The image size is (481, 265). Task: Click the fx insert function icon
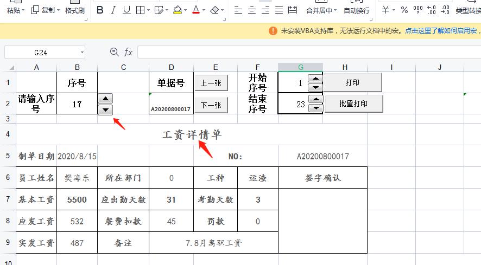[x=128, y=53]
